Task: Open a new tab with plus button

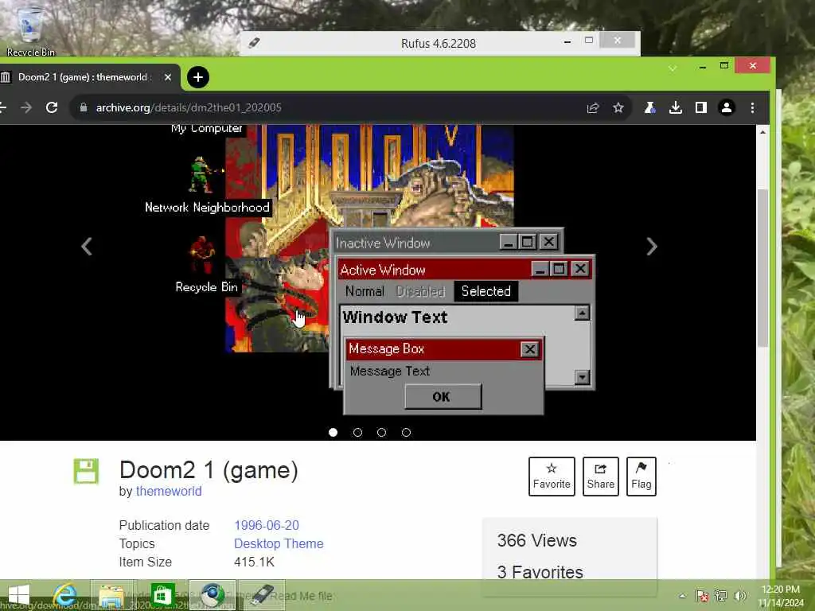Action: tap(197, 77)
